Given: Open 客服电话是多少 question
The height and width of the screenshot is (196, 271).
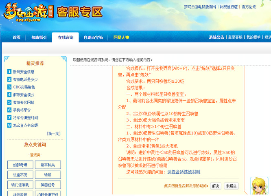Looking at the screenshot, I should click(x=25, y=79).
